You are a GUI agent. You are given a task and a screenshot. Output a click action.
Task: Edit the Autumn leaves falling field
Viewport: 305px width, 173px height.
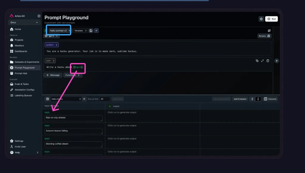point(74,131)
